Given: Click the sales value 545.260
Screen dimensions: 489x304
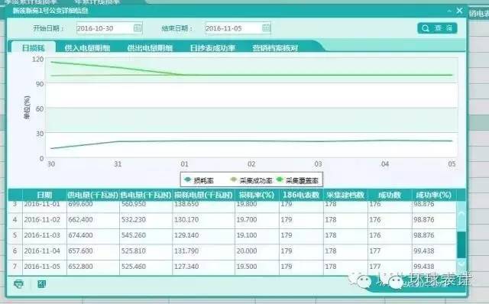Looking at the screenshot, I should [134, 235].
